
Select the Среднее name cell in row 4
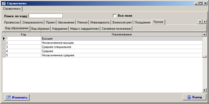[122, 51]
